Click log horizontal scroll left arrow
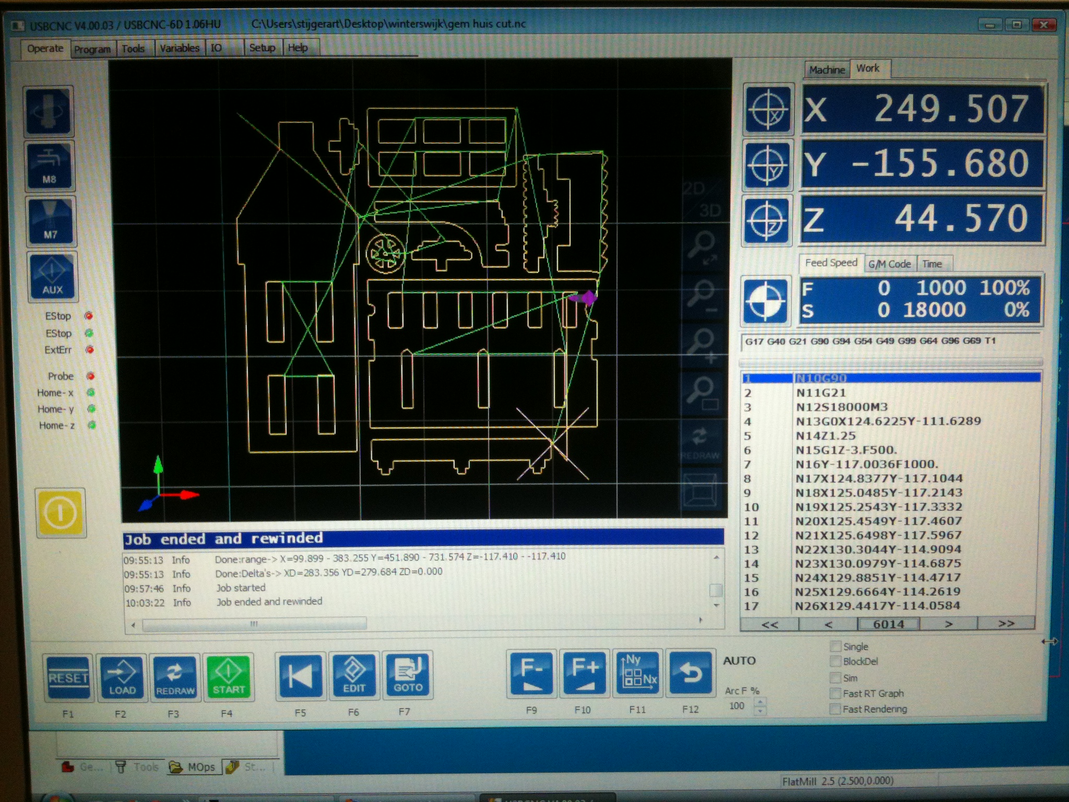 [x=133, y=624]
